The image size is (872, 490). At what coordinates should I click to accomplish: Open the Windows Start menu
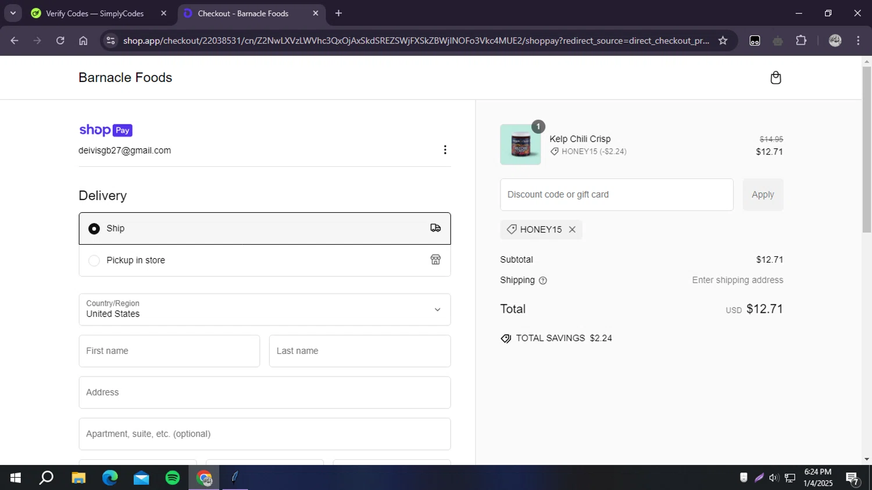(x=16, y=478)
